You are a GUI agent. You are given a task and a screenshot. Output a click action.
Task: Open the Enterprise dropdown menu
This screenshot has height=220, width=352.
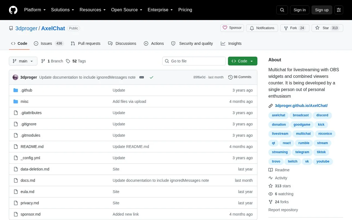[160, 10]
